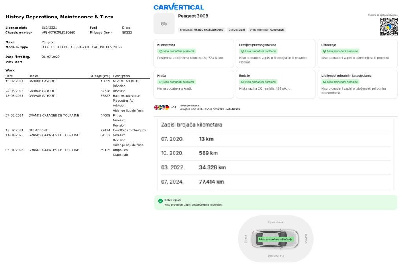
Task: Click the Nisu pronađena oštećenja label on car
Action: coord(276,239)
